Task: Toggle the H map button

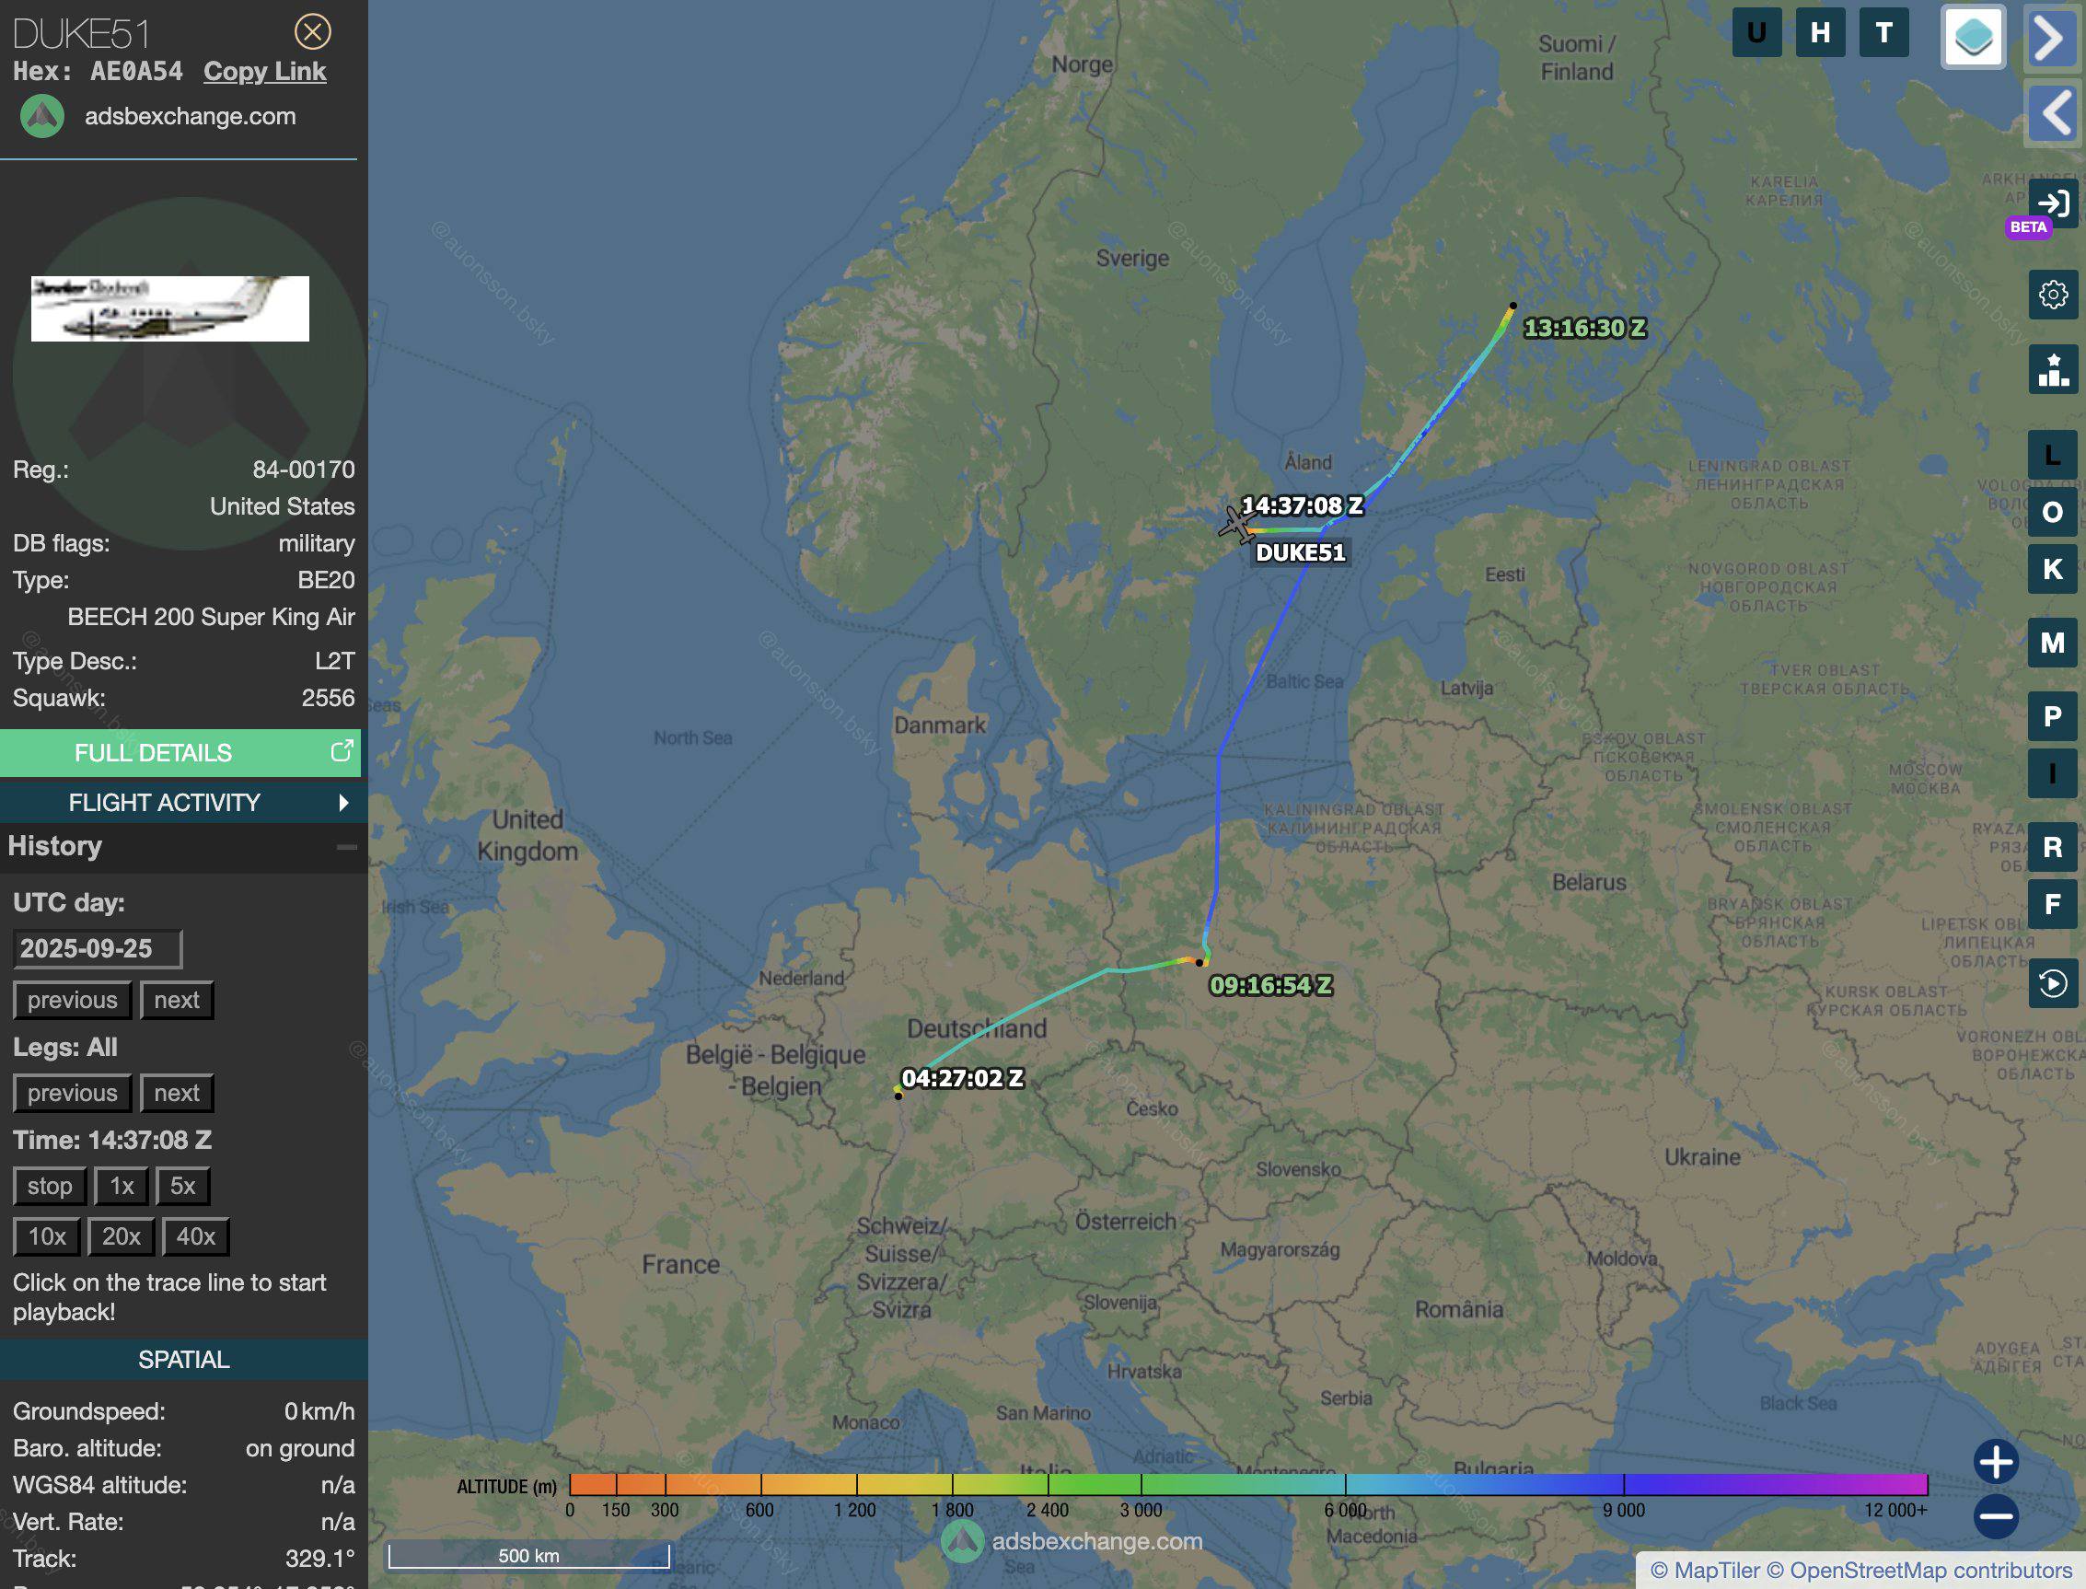Action: click(x=1820, y=33)
